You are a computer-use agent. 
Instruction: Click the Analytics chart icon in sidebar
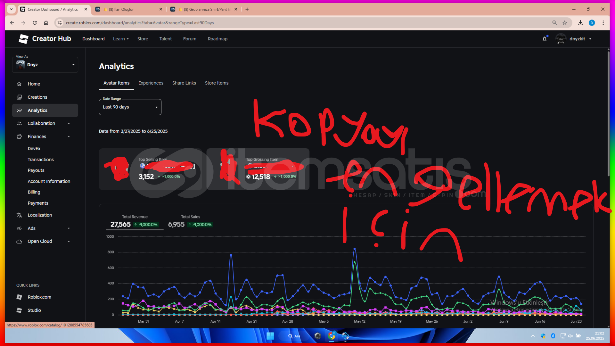tap(19, 110)
